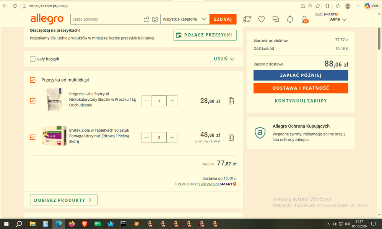Delete Bratek item with trash icon
The width and height of the screenshot is (382, 229).
(x=231, y=137)
